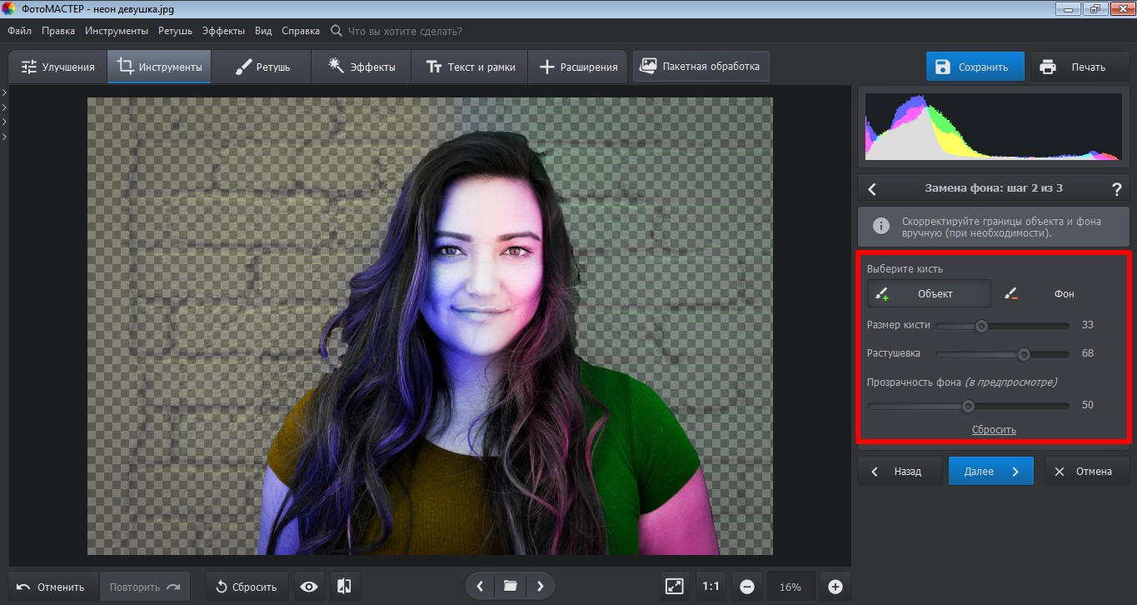Expand the top collapsed left sidebar arrow

tap(4, 92)
